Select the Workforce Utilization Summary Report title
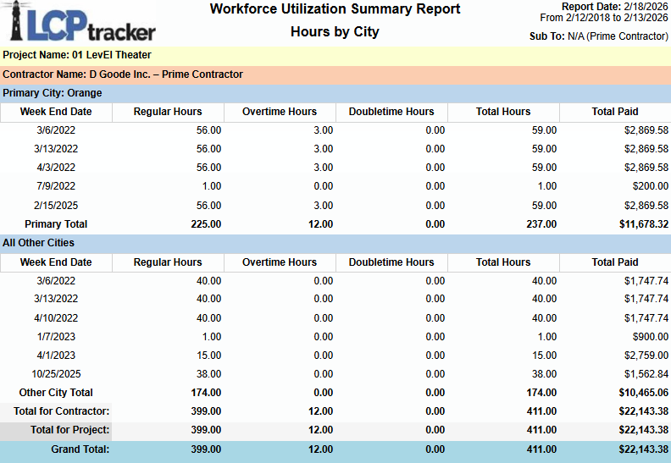671x463 pixels. point(335,9)
